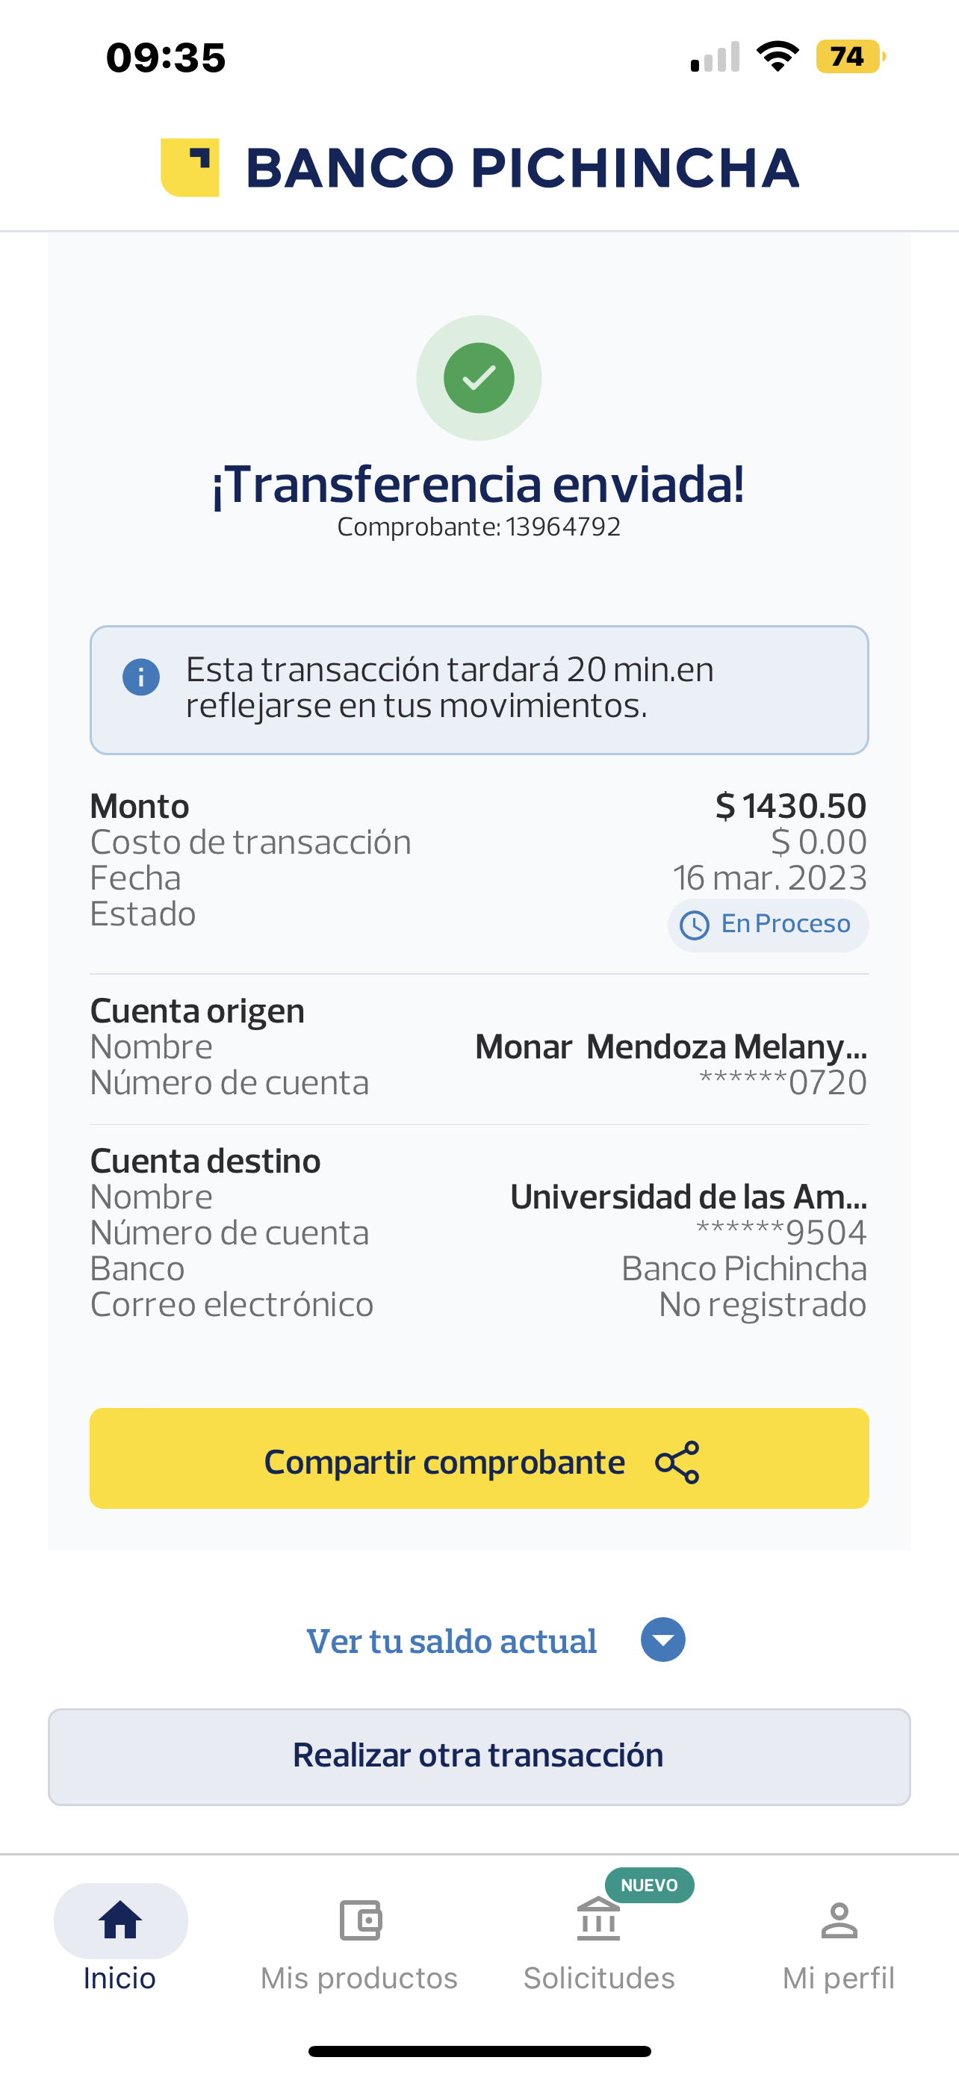Tap the NUEVO badge above Solicitudes
The height and width of the screenshot is (2075, 959).
tap(649, 1886)
